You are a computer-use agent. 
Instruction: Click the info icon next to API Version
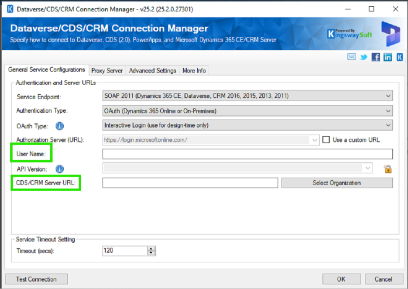pyautogui.click(x=60, y=169)
